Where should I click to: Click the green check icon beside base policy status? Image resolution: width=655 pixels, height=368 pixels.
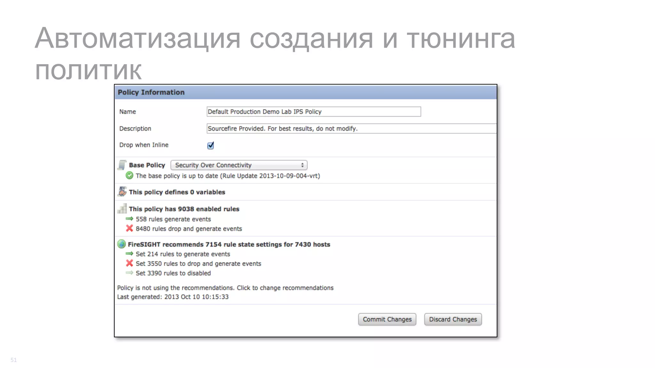(130, 175)
